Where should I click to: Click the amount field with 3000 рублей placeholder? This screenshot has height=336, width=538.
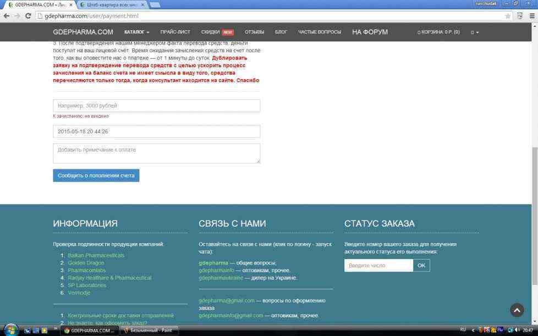pyautogui.click(x=156, y=106)
